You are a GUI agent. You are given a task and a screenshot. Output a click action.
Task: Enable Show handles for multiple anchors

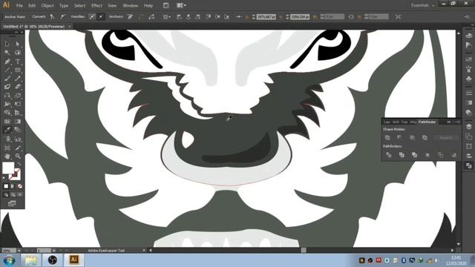coord(92,16)
